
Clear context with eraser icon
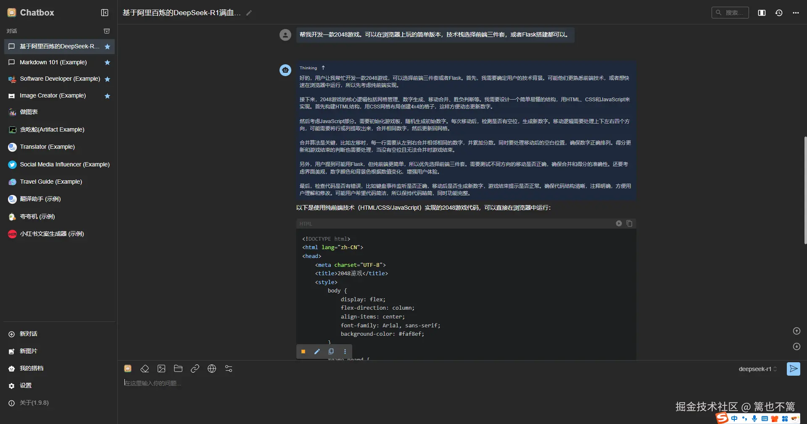click(x=145, y=369)
